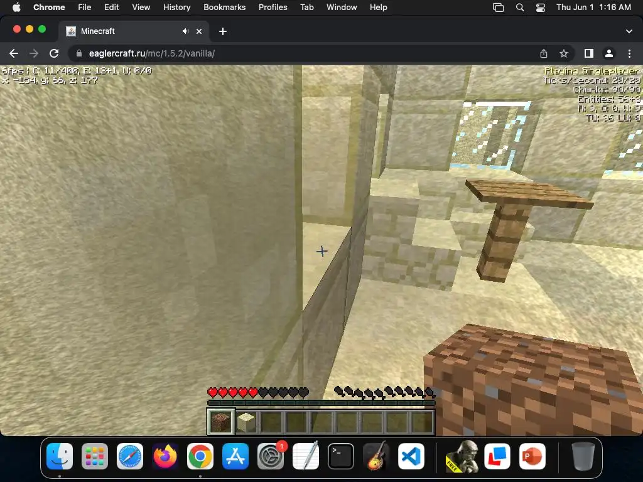Open a new tab with plus button

(223, 31)
